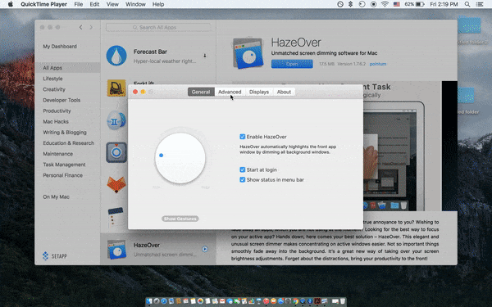
Task: Select the Personal Finance category
Action: point(63,175)
